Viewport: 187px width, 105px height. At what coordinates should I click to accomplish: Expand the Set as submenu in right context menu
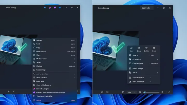tap(144, 73)
